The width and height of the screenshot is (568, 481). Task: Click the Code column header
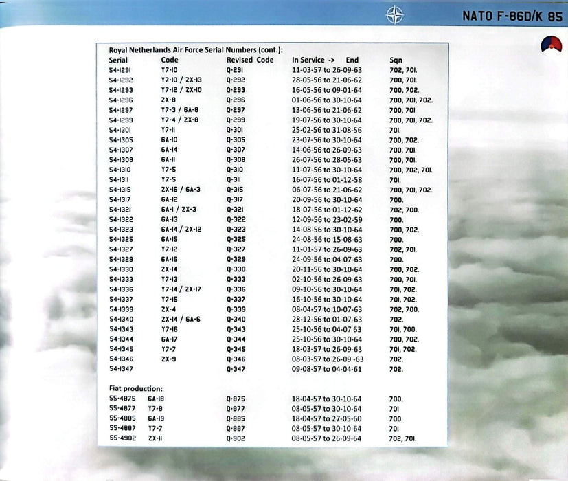pos(170,60)
